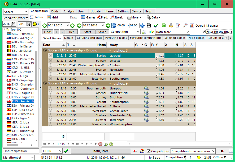Click the Odds button

tap(48, 32)
